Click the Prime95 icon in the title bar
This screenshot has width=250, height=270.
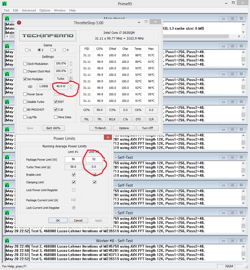(x=4, y=4)
